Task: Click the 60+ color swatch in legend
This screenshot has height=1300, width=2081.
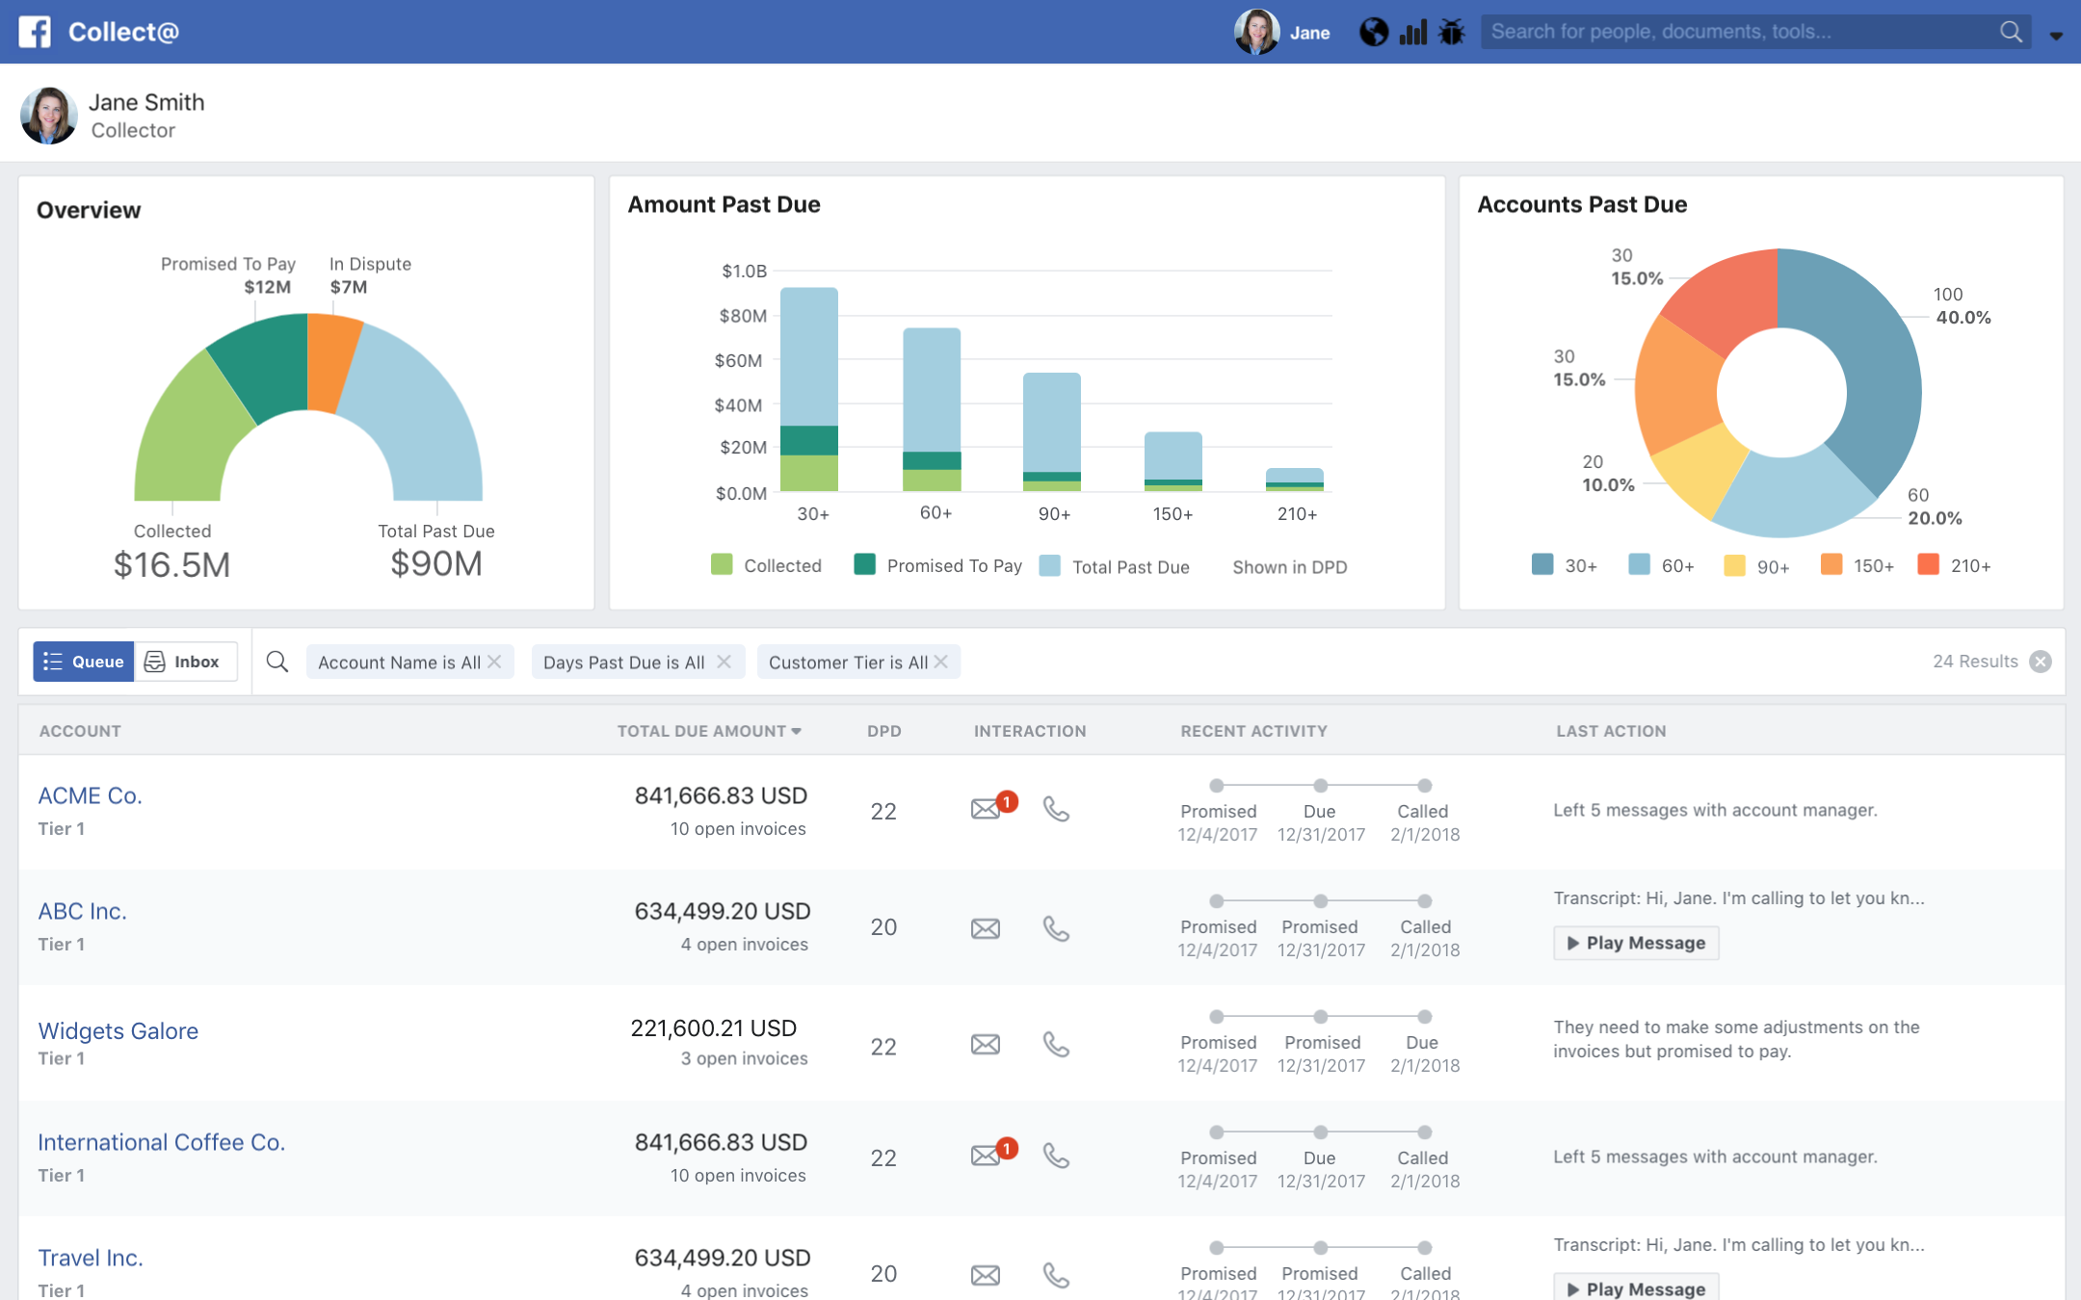Action: (x=1639, y=565)
